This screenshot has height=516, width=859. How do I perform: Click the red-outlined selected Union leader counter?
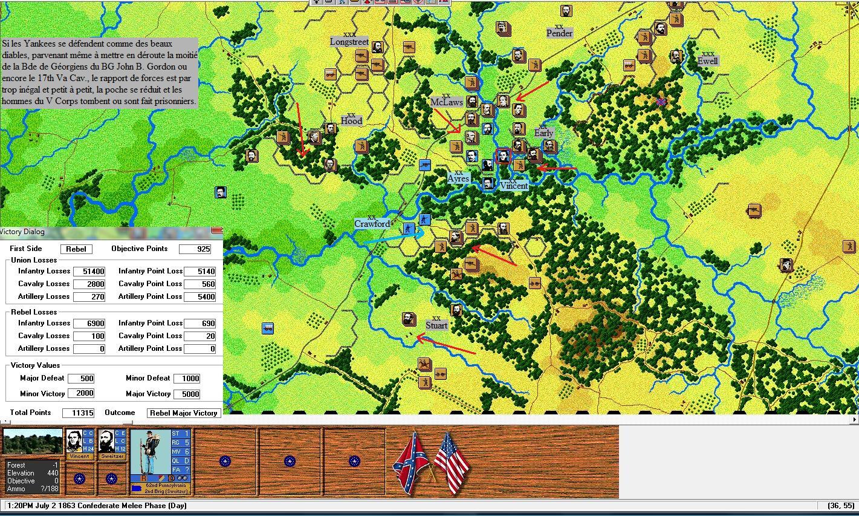point(503,155)
